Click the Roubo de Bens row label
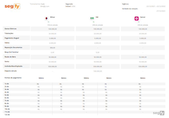 pyautogui.click(x=10, y=57)
